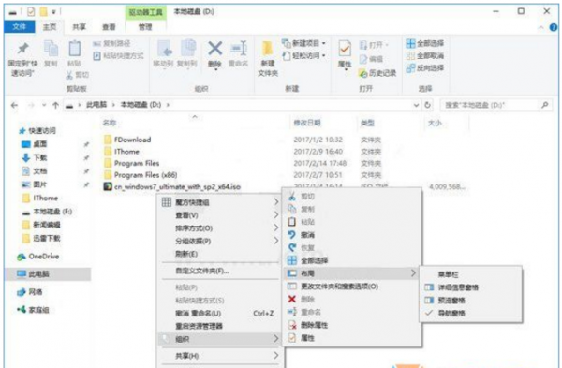The width and height of the screenshot is (562, 368).
Task: Click the 复制 icon in the ribbon clipboard group
Action: [51, 49]
